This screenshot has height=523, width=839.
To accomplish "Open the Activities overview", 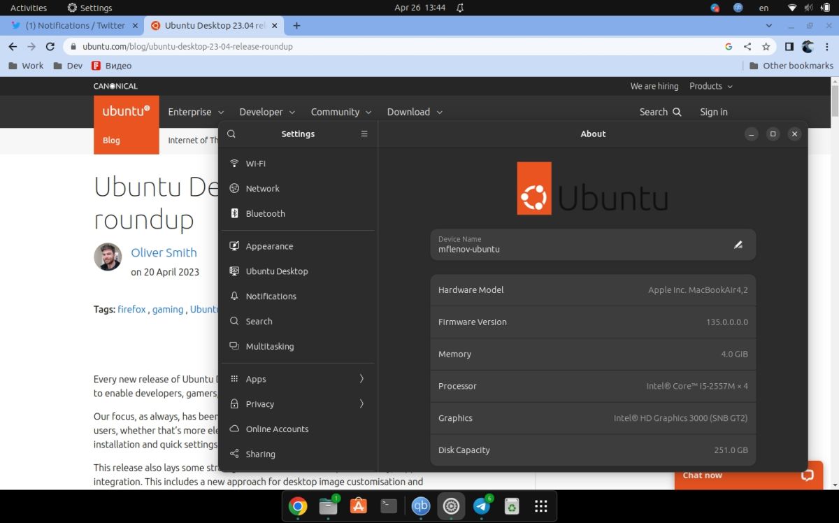I will tap(29, 8).
